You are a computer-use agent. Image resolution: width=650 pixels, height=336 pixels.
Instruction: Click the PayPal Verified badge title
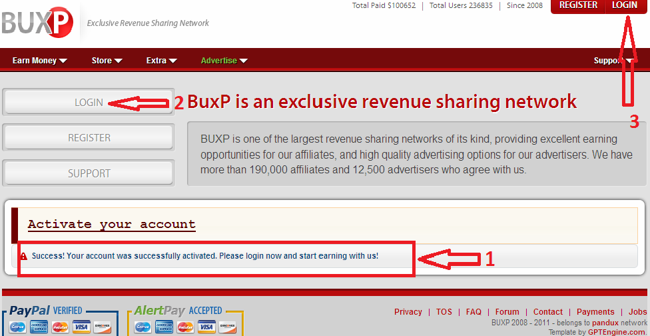[x=46, y=311]
